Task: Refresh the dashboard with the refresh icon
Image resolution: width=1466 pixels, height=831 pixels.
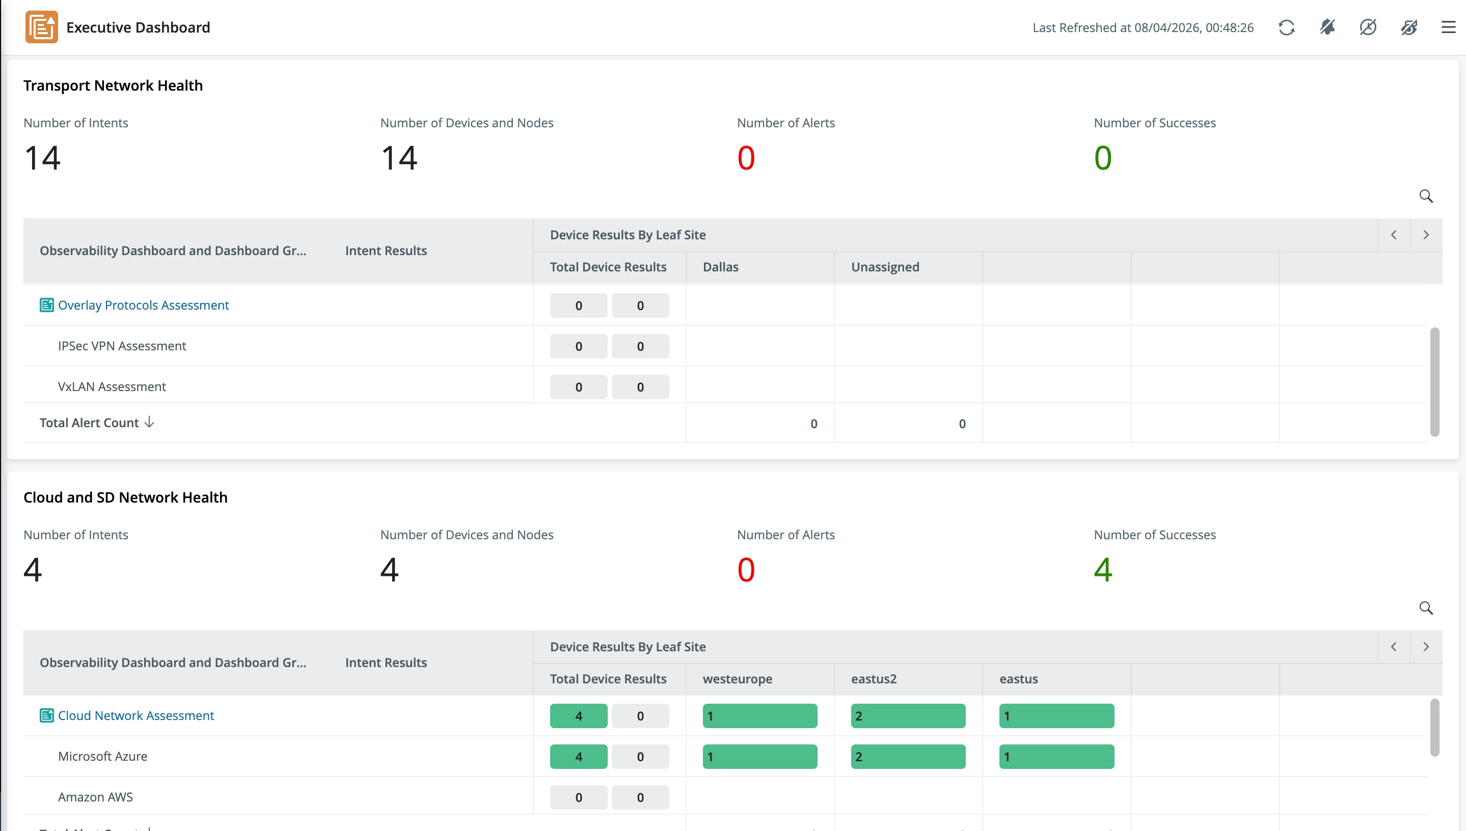Action: [x=1286, y=27]
